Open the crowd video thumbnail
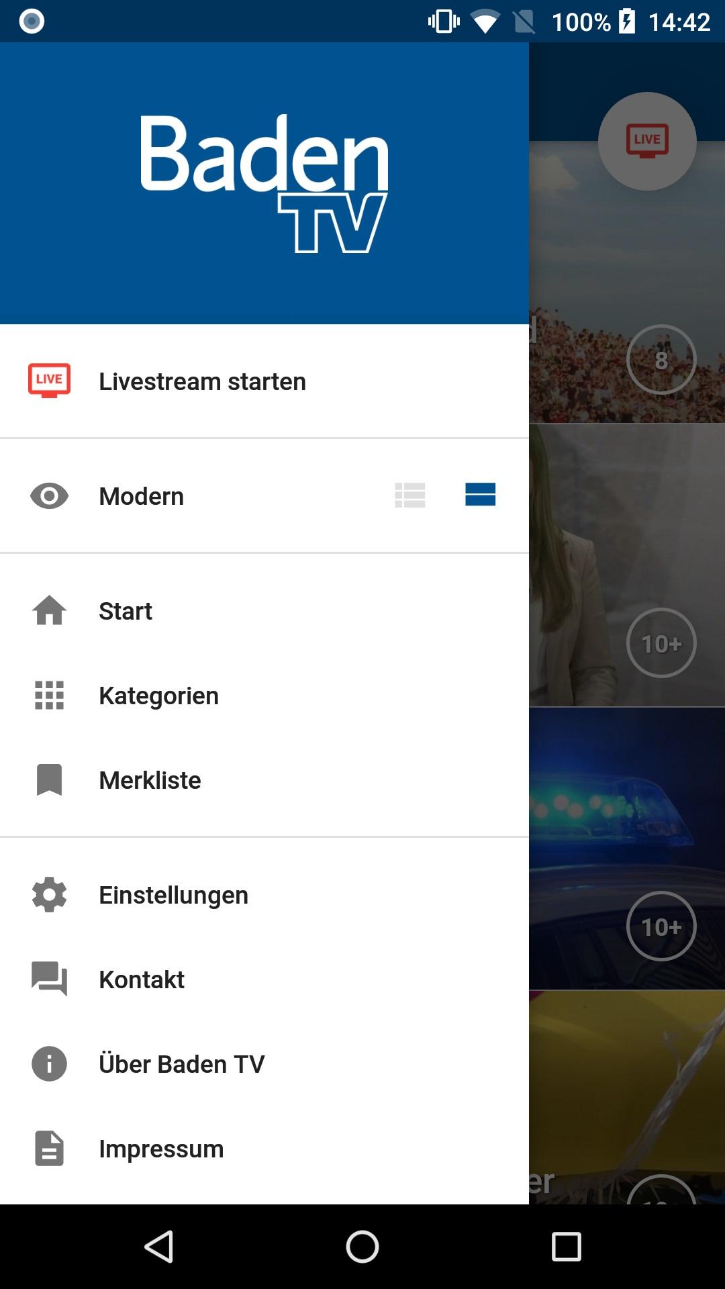The height and width of the screenshot is (1289, 725). pyautogui.click(x=627, y=282)
